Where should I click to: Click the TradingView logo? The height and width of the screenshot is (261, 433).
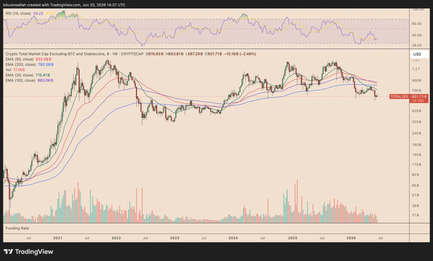point(29,252)
